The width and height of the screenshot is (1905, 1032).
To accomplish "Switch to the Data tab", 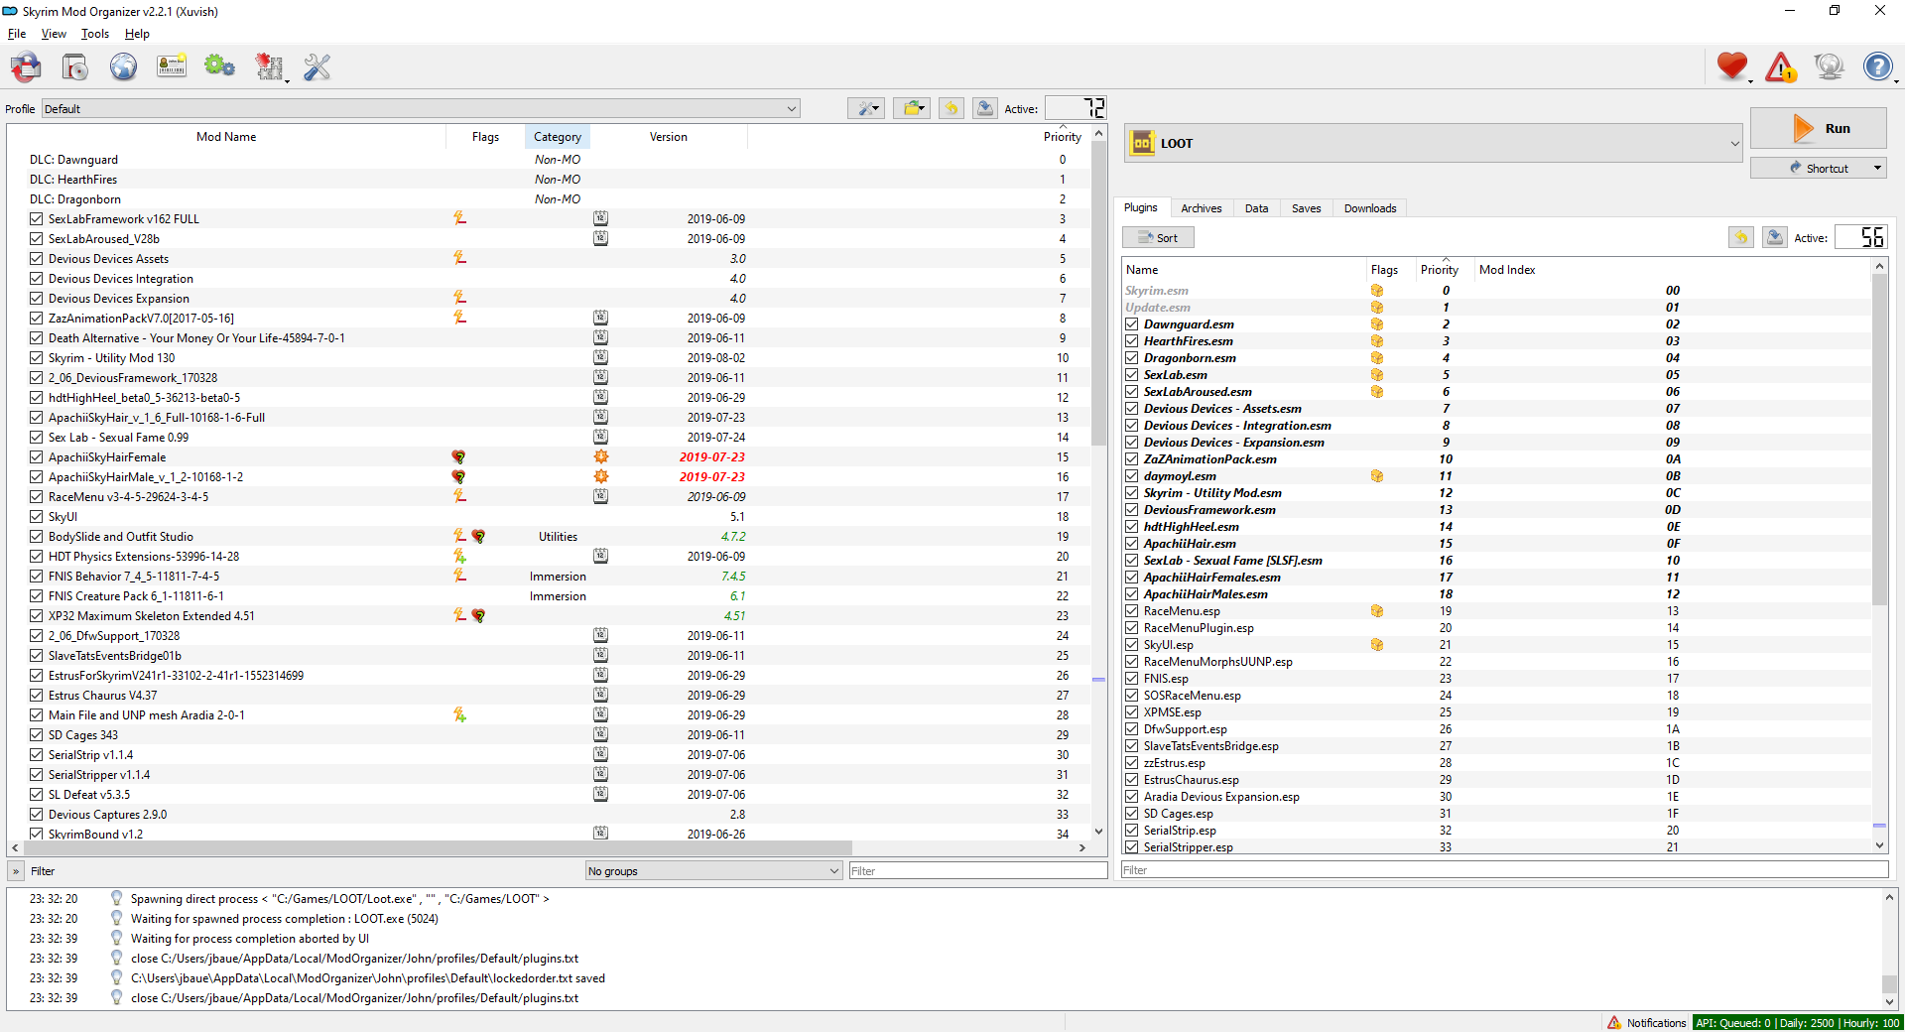I will (1256, 208).
